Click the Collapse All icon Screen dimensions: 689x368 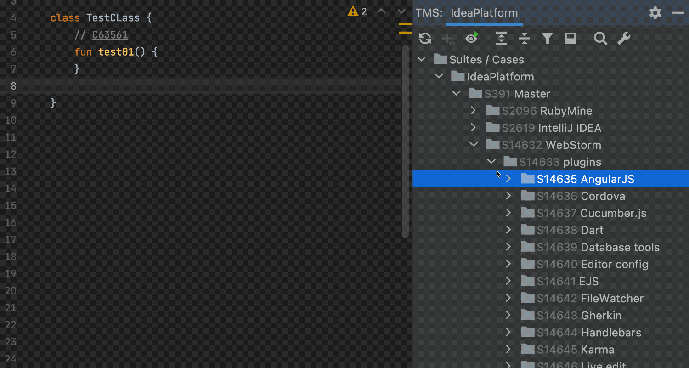(x=524, y=39)
